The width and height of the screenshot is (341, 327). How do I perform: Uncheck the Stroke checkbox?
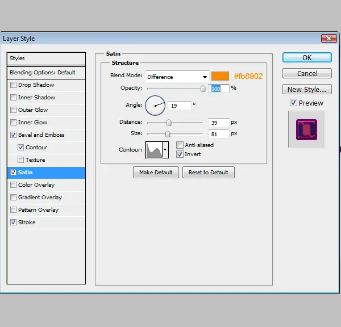tap(13, 223)
